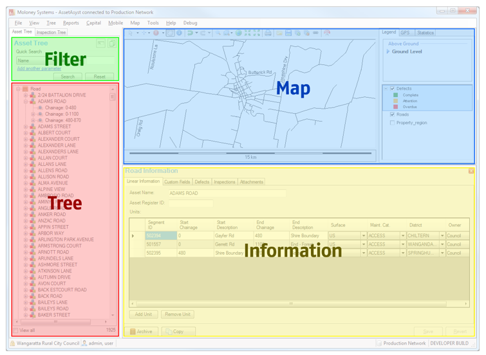Viewport: 486px width, 355px height.
Task: Select the ALLISON ROAD tree item
Action: (53, 177)
